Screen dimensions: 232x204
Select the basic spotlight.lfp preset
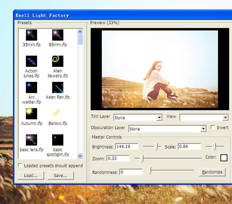point(58,140)
